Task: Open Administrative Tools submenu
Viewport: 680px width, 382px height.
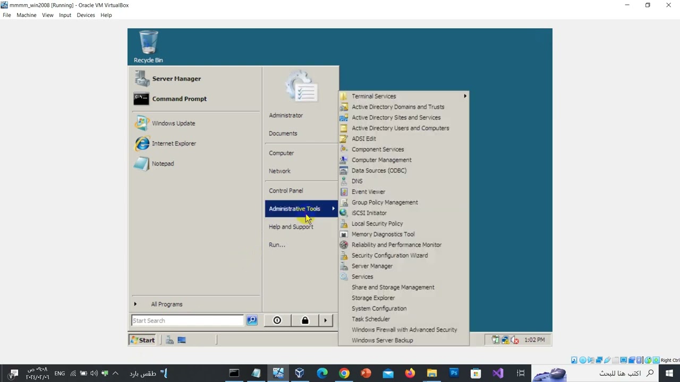Action: [301, 209]
